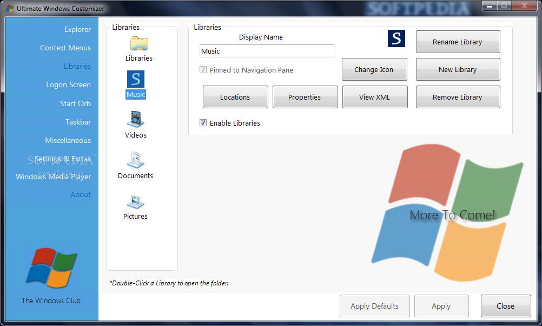This screenshot has width=542, height=326.
Task: Click the The Windows Club label
Action: (x=51, y=301)
